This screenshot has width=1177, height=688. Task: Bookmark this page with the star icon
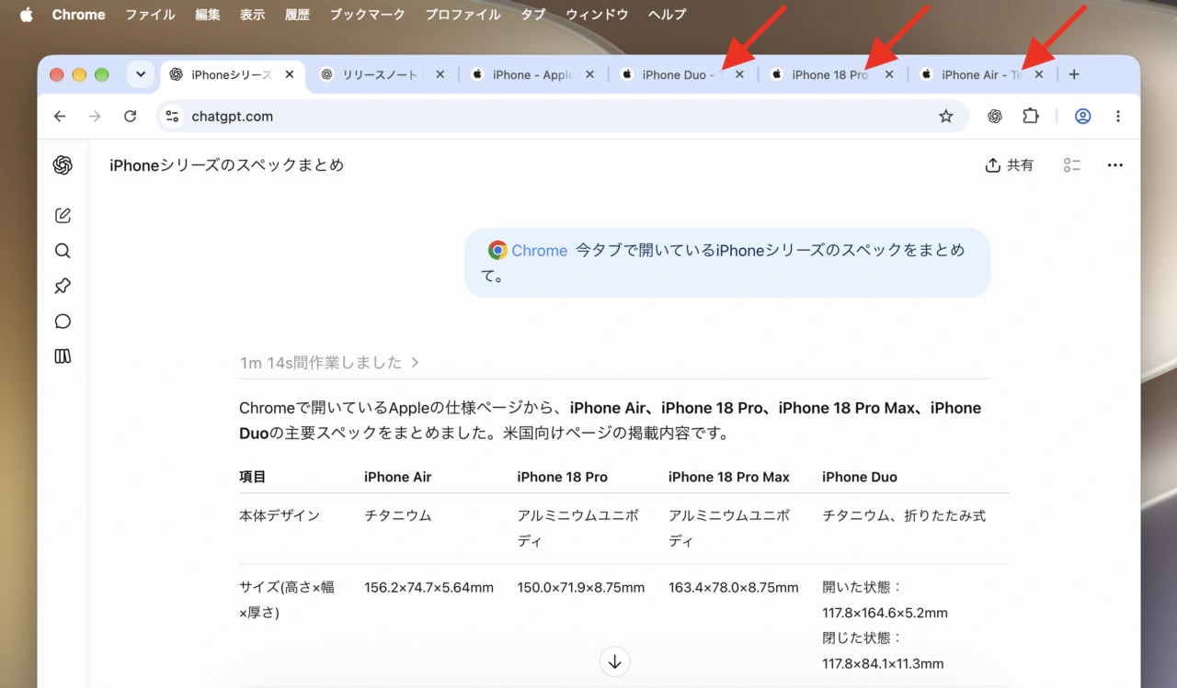(945, 117)
